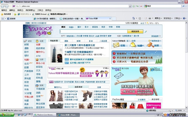Screen dimensions: 188x117
Task: Click the 拍賣 auction gavel button
Action: coord(154,46)
